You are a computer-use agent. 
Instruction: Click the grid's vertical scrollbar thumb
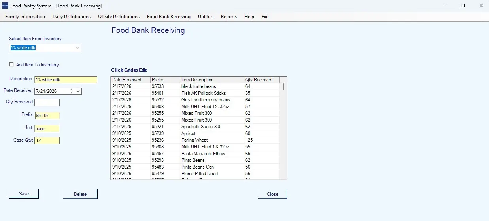coord(283,87)
